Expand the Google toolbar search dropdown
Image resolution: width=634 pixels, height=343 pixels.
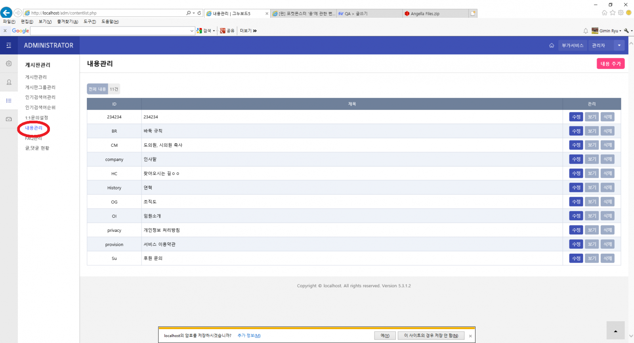[192, 31]
